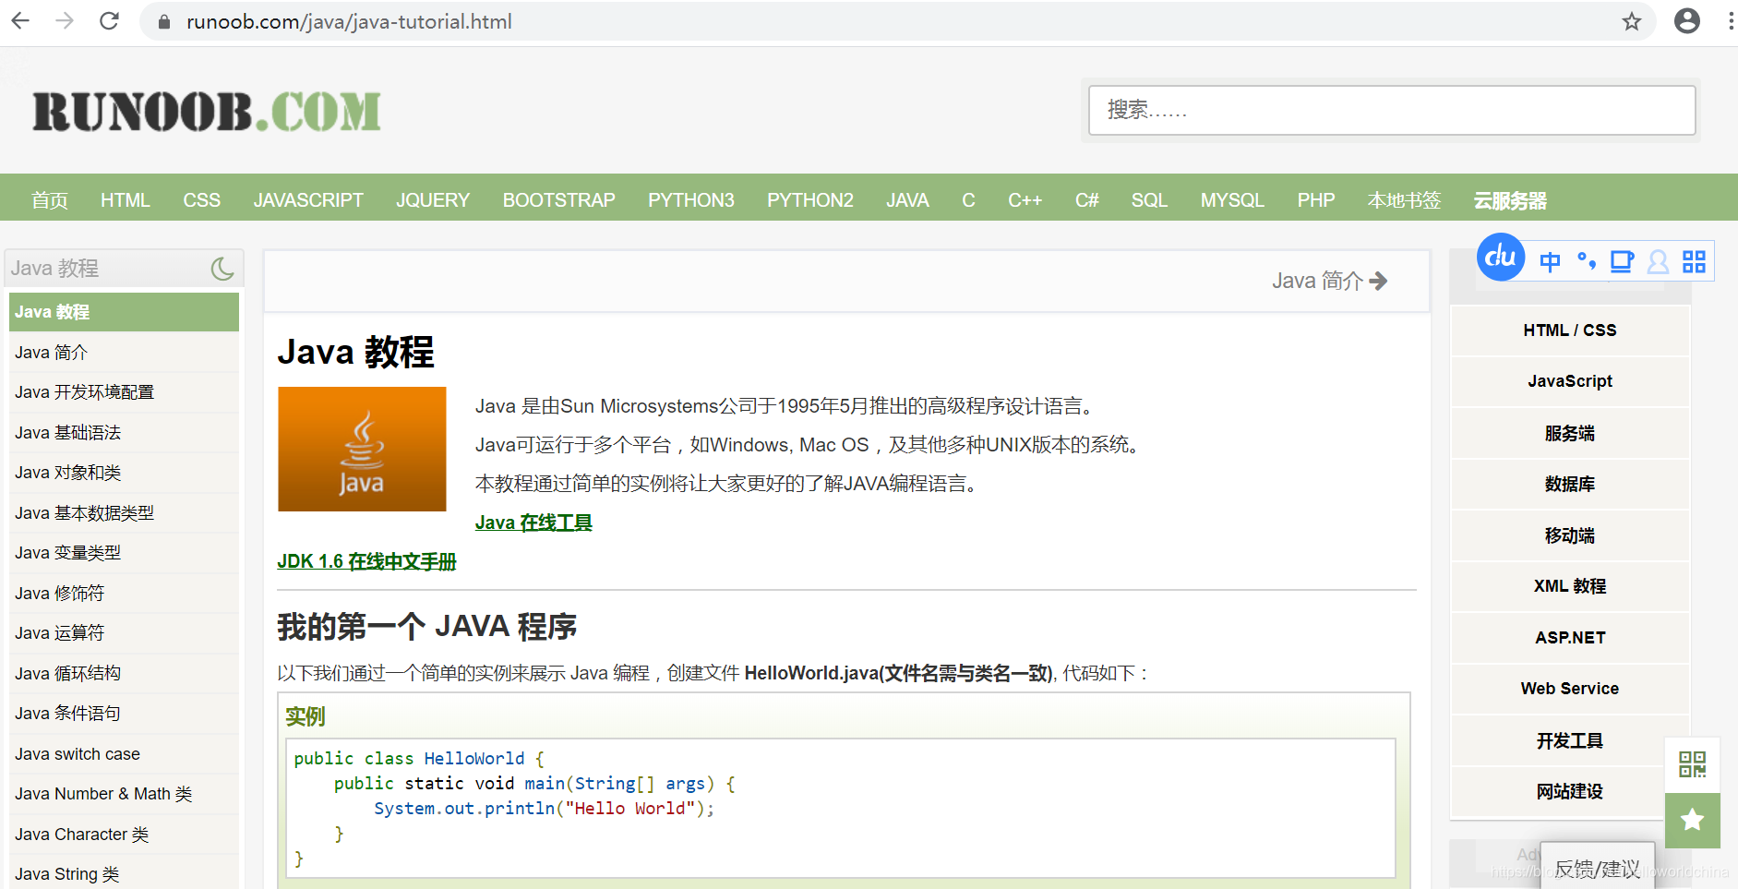Click the browser forward arrow

pyautogui.click(x=65, y=20)
